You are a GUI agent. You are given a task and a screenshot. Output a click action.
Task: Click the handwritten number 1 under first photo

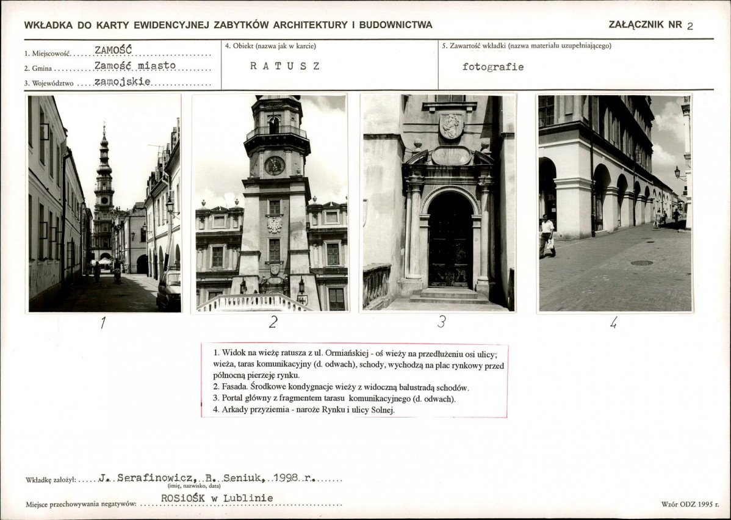[103, 322]
